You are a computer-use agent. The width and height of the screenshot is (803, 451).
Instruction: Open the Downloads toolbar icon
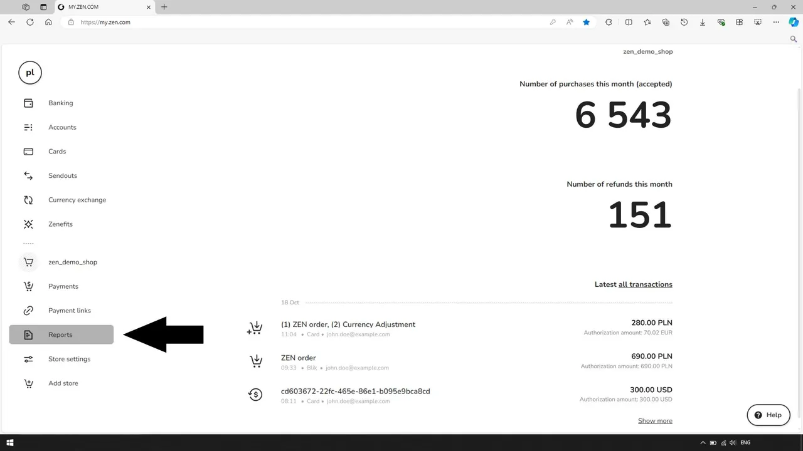(703, 22)
